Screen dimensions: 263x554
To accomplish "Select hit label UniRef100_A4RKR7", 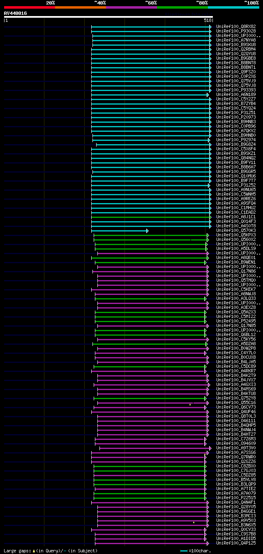I will point(236,371).
